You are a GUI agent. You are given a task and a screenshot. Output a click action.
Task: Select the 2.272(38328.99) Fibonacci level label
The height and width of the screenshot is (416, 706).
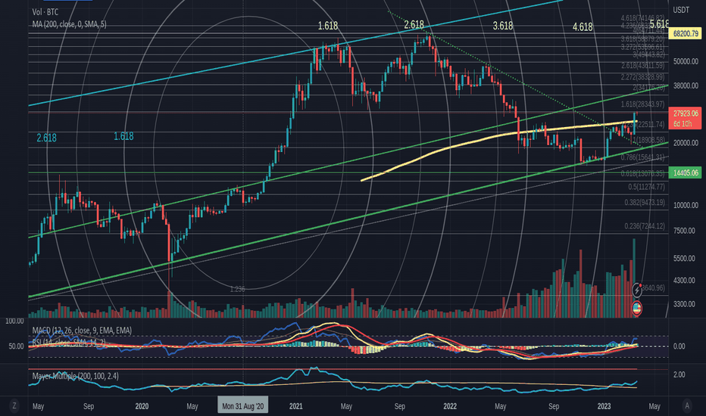642,77
